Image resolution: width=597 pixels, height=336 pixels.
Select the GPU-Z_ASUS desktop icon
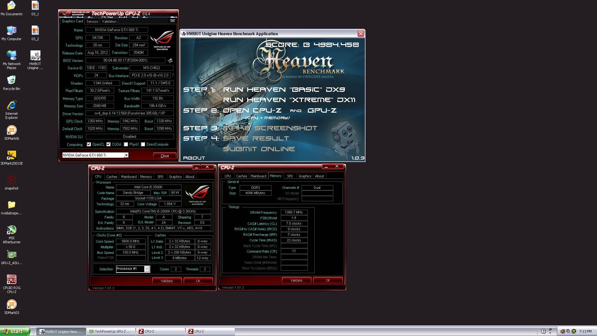coord(12,257)
